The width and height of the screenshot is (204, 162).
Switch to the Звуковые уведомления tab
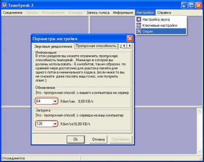(x=53, y=46)
